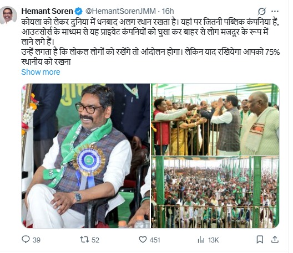Open the top-right greeting crowd photo
Viewport: 293px width, 253px height.
click(215, 120)
